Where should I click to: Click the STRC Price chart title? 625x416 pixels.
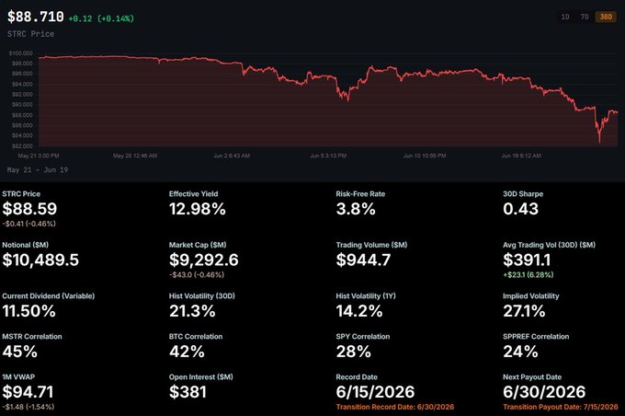(x=30, y=34)
